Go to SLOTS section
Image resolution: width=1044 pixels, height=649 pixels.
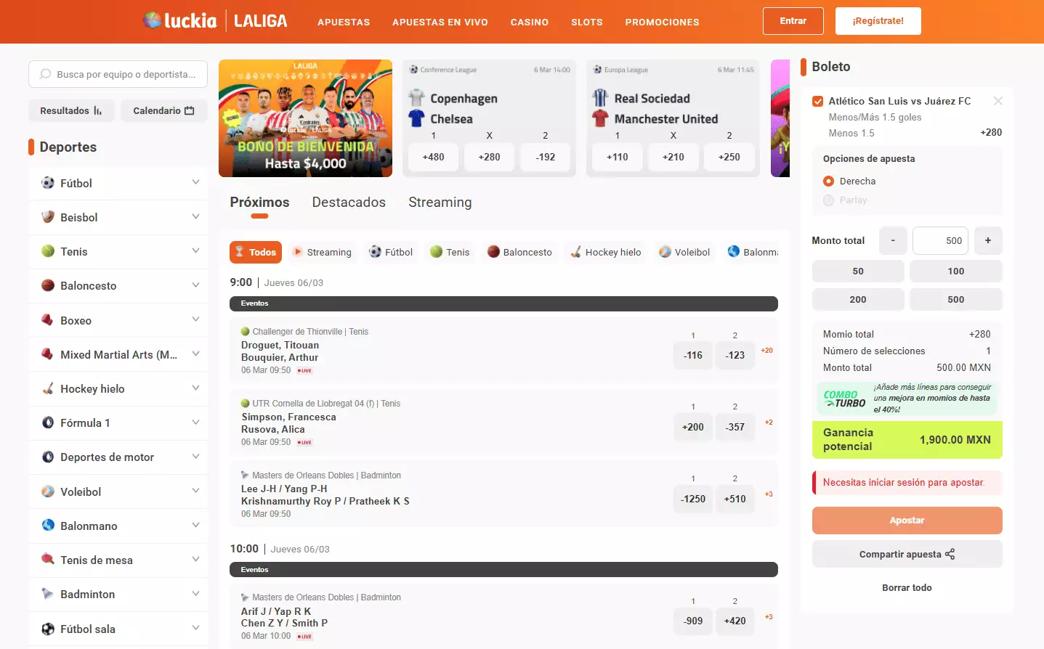coord(587,23)
